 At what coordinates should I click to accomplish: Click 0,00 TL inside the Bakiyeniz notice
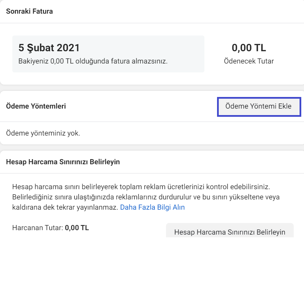62,61
